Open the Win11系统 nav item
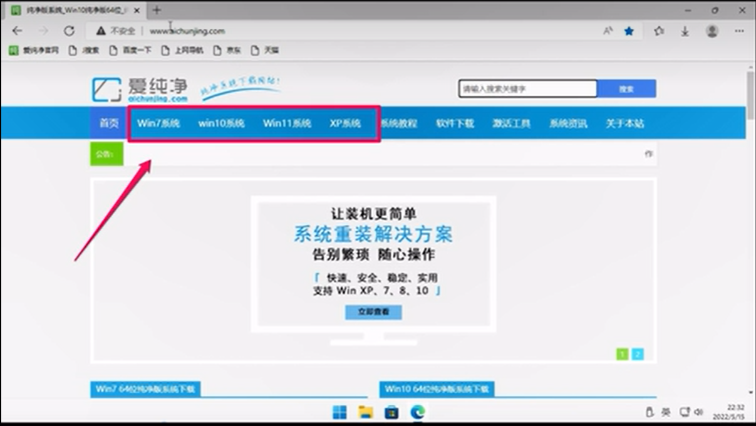The image size is (756, 426). (x=287, y=123)
